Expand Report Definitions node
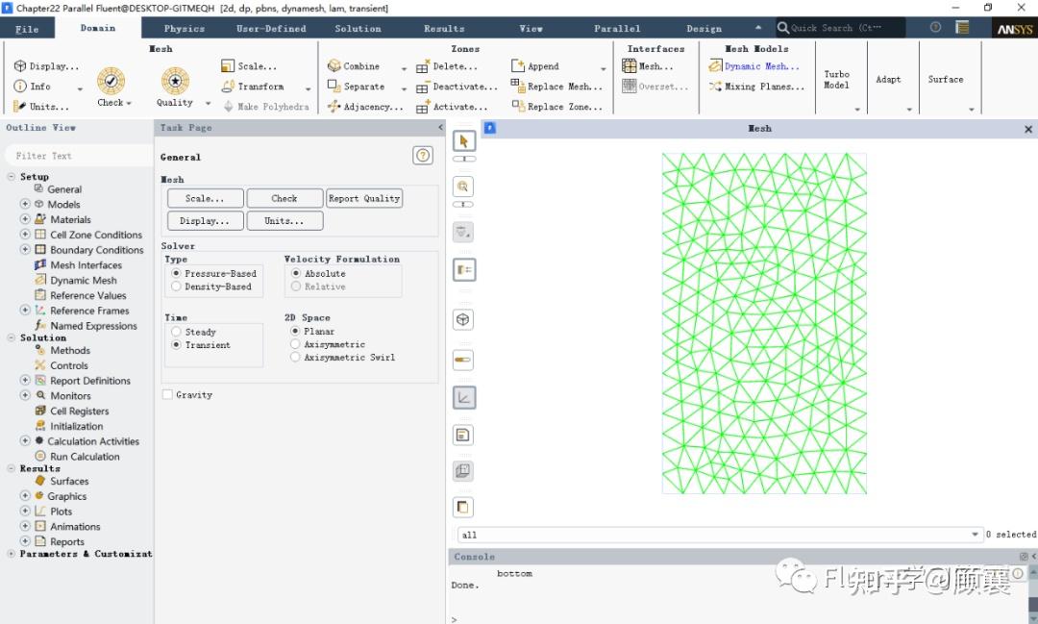Viewport: 1038px width, 624px height. (x=25, y=380)
